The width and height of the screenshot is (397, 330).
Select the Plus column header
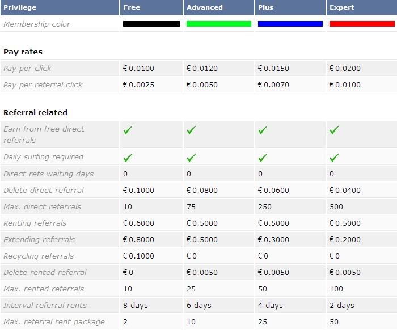click(x=266, y=7)
